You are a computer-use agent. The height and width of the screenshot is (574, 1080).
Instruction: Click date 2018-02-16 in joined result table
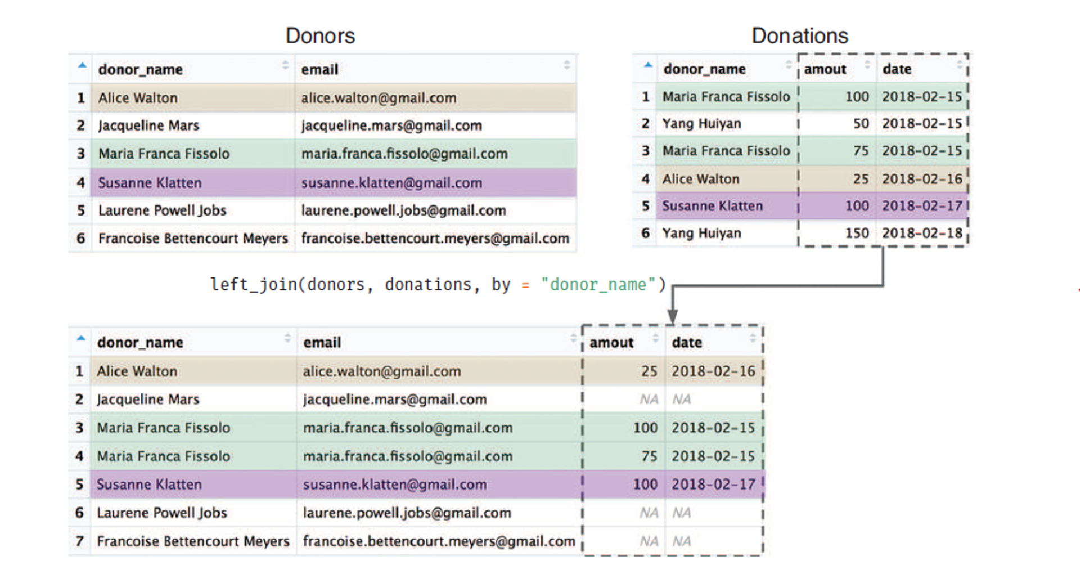coord(713,371)
